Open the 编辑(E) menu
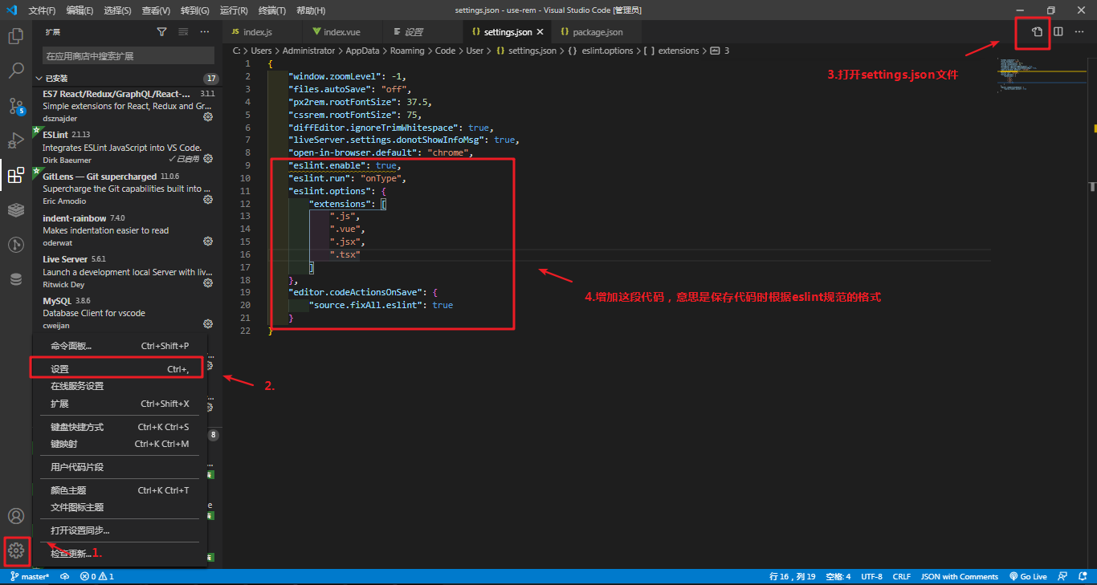The height and width of the screenshot is (585, 1097). [x=80, y=10]
